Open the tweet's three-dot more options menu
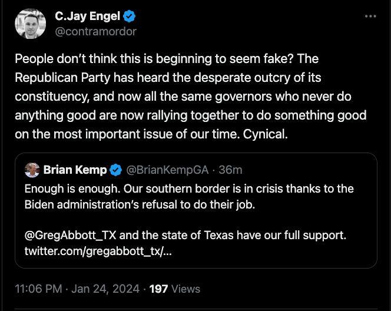This screenshot has width=391, height=311. click(x=370, y=16)
